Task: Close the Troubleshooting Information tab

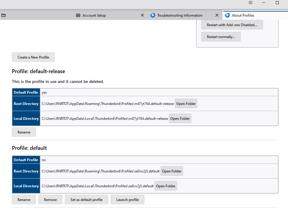Action: coord(217,15)
